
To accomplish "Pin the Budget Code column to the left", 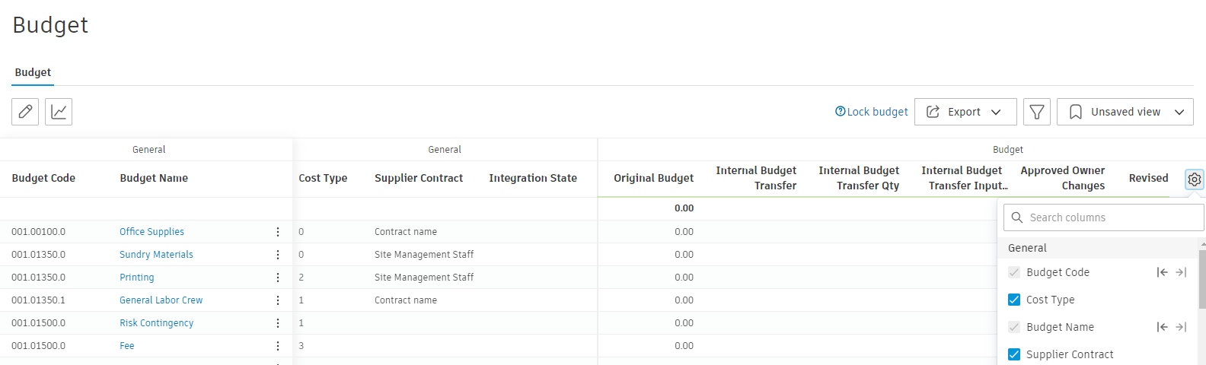I will point(1162,272).
